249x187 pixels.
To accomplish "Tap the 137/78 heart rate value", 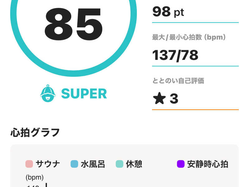I will pos(175,55).
